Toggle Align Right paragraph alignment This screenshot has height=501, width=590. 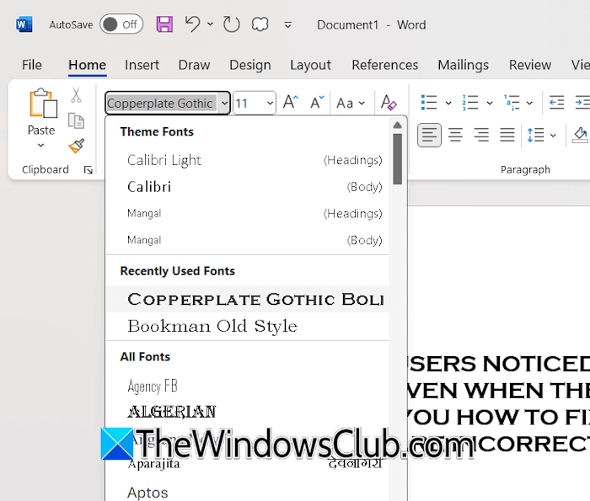tap(481, 135)
